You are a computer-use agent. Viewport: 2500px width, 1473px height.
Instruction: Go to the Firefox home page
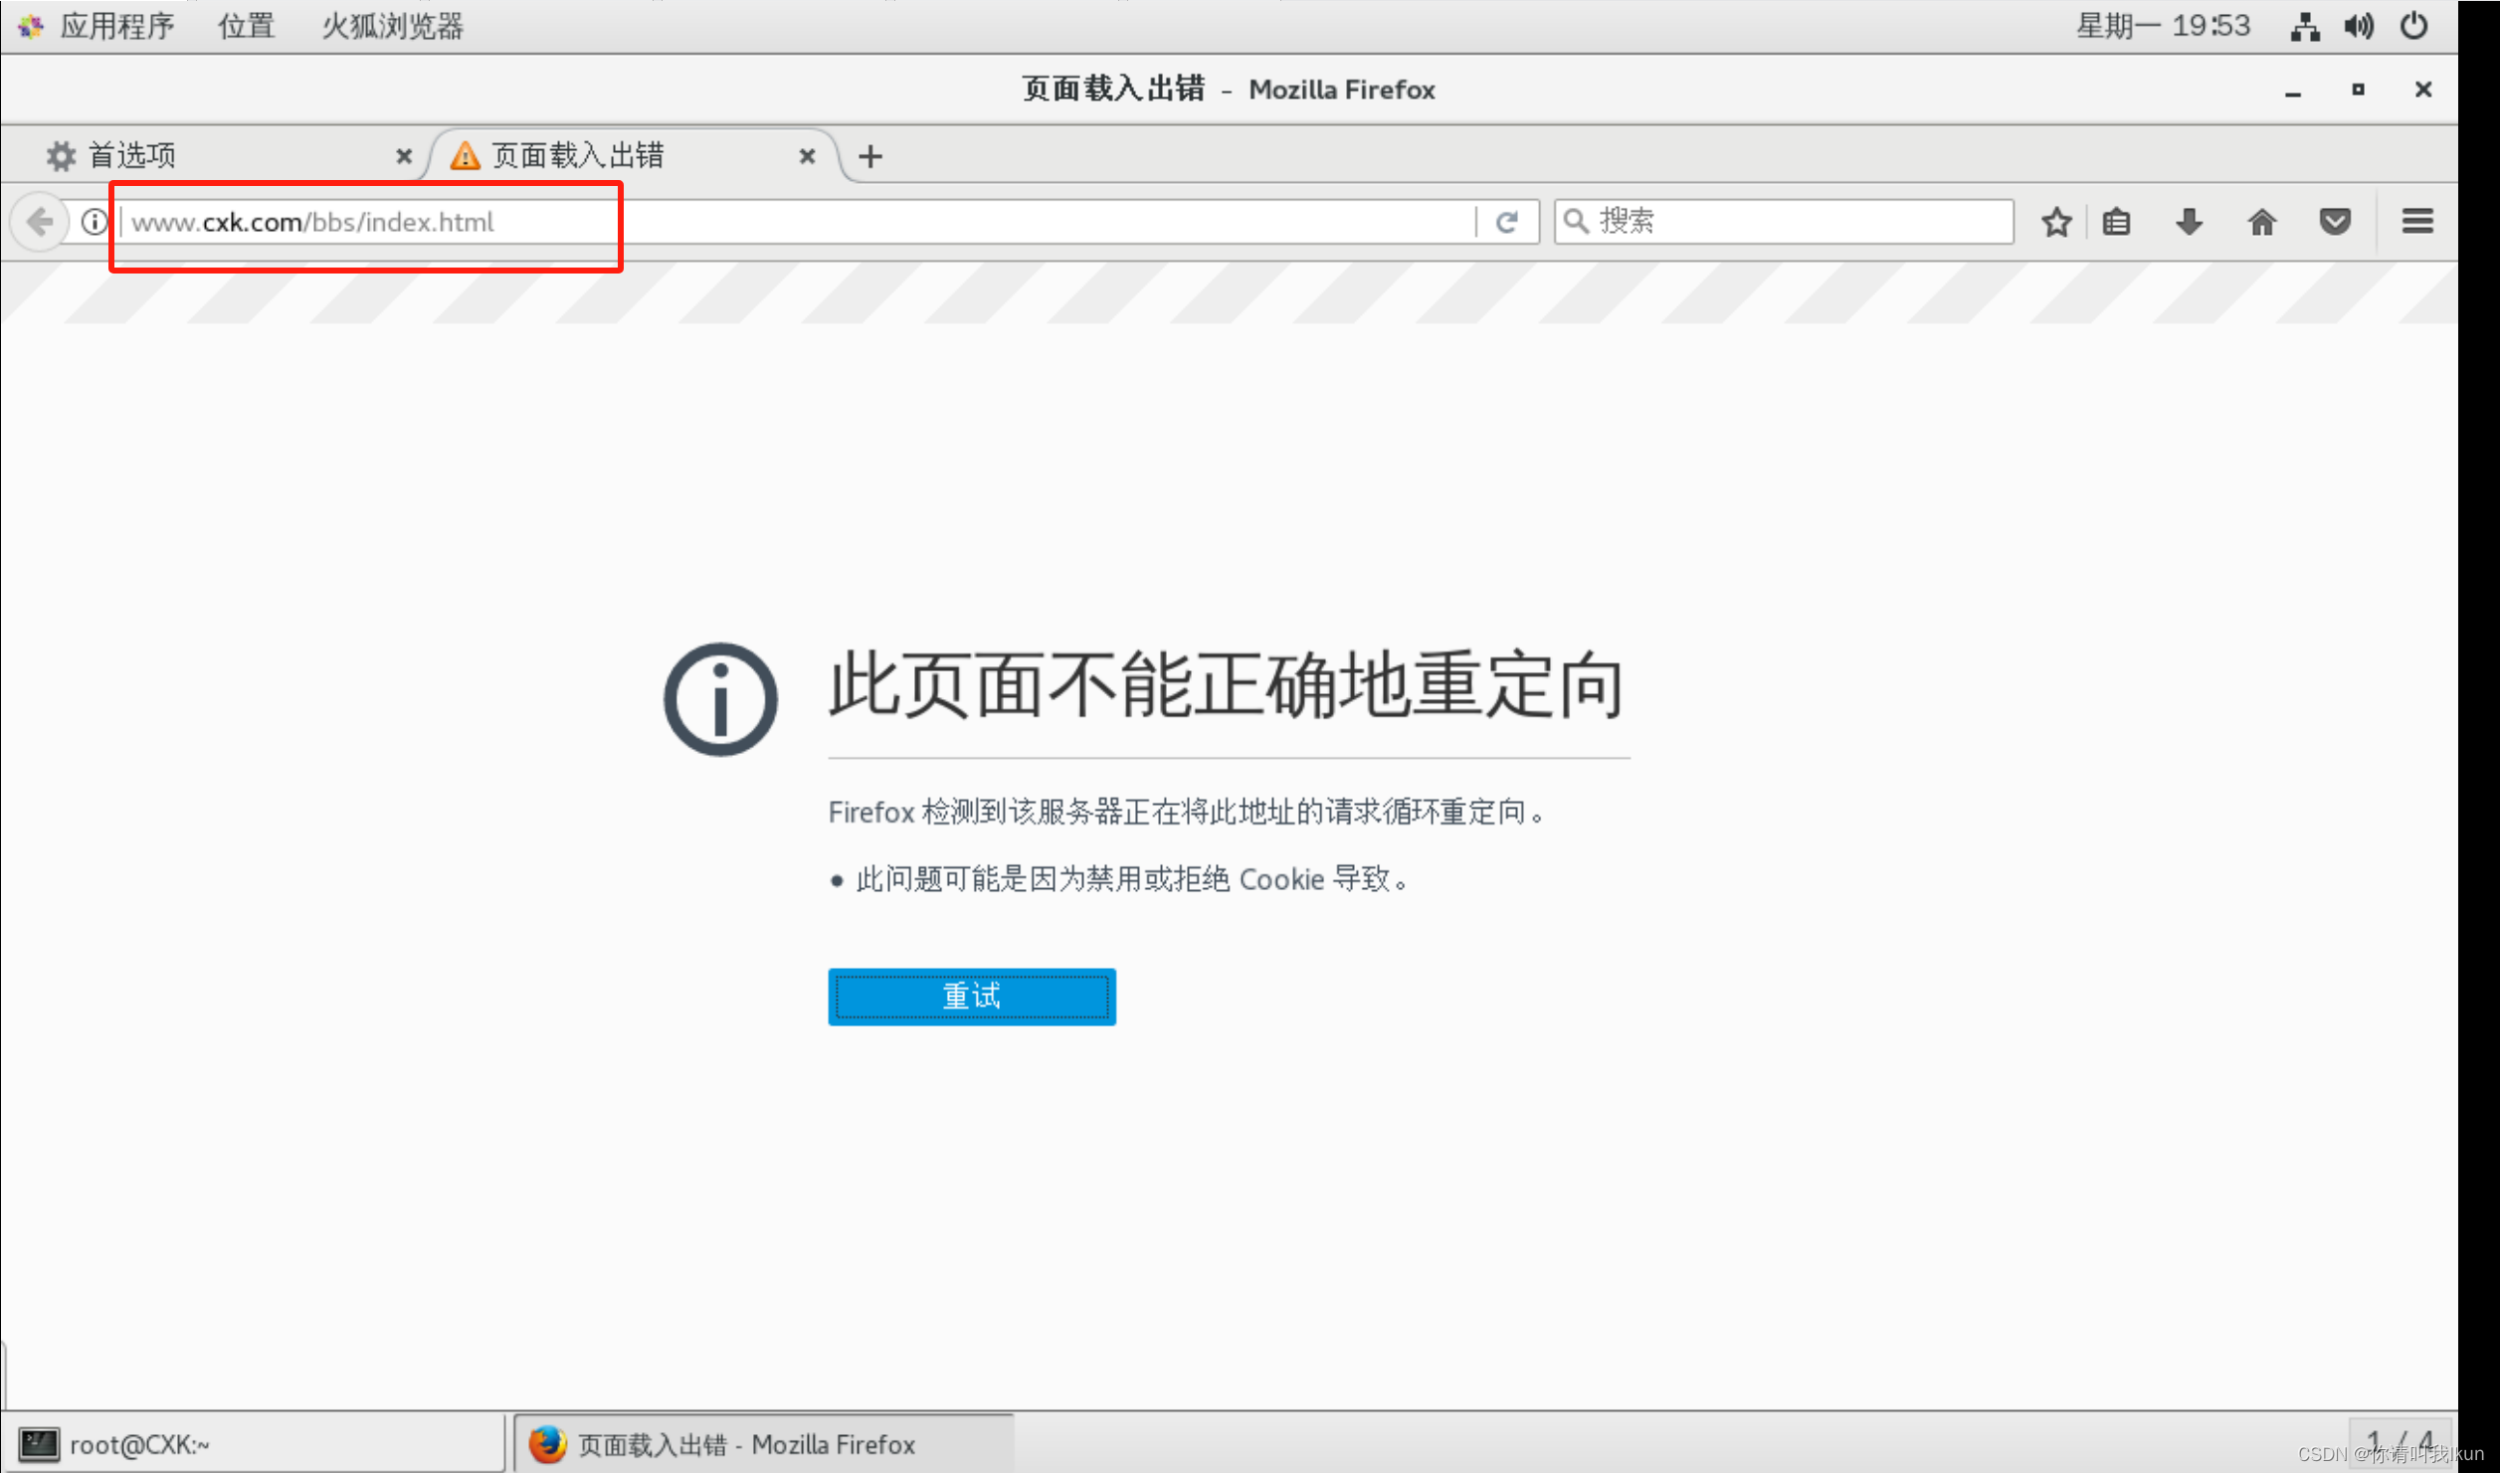click(x=2261, y=221)
